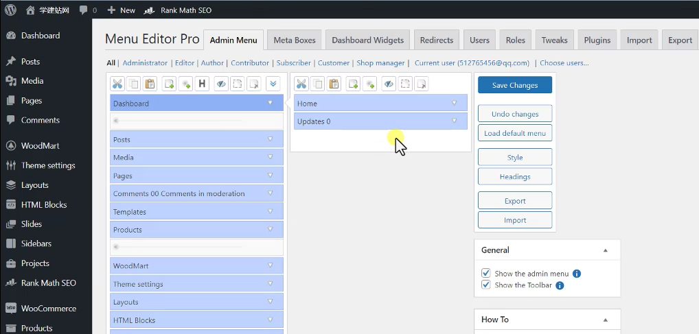The image size is (699, 334).
Task: Click Paste icon in main menu toolbar
Action: (150, 84)
